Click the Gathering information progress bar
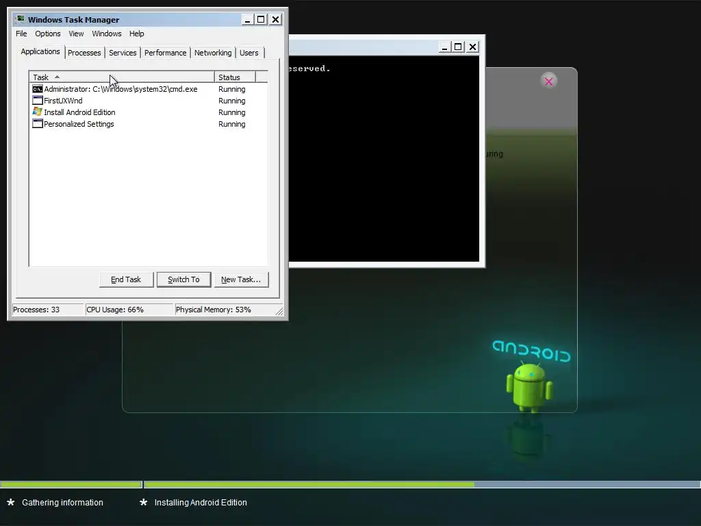This screenshot has height=526, width=701. coord(71,484)
